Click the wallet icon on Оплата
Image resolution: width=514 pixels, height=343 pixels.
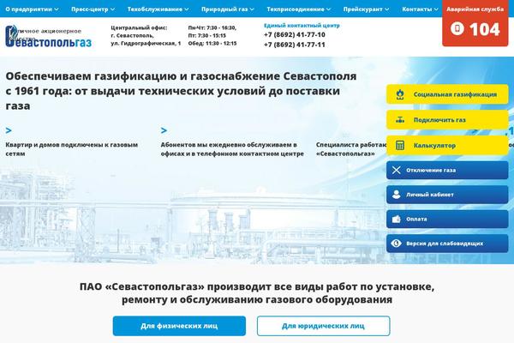(x=396, y=219)
